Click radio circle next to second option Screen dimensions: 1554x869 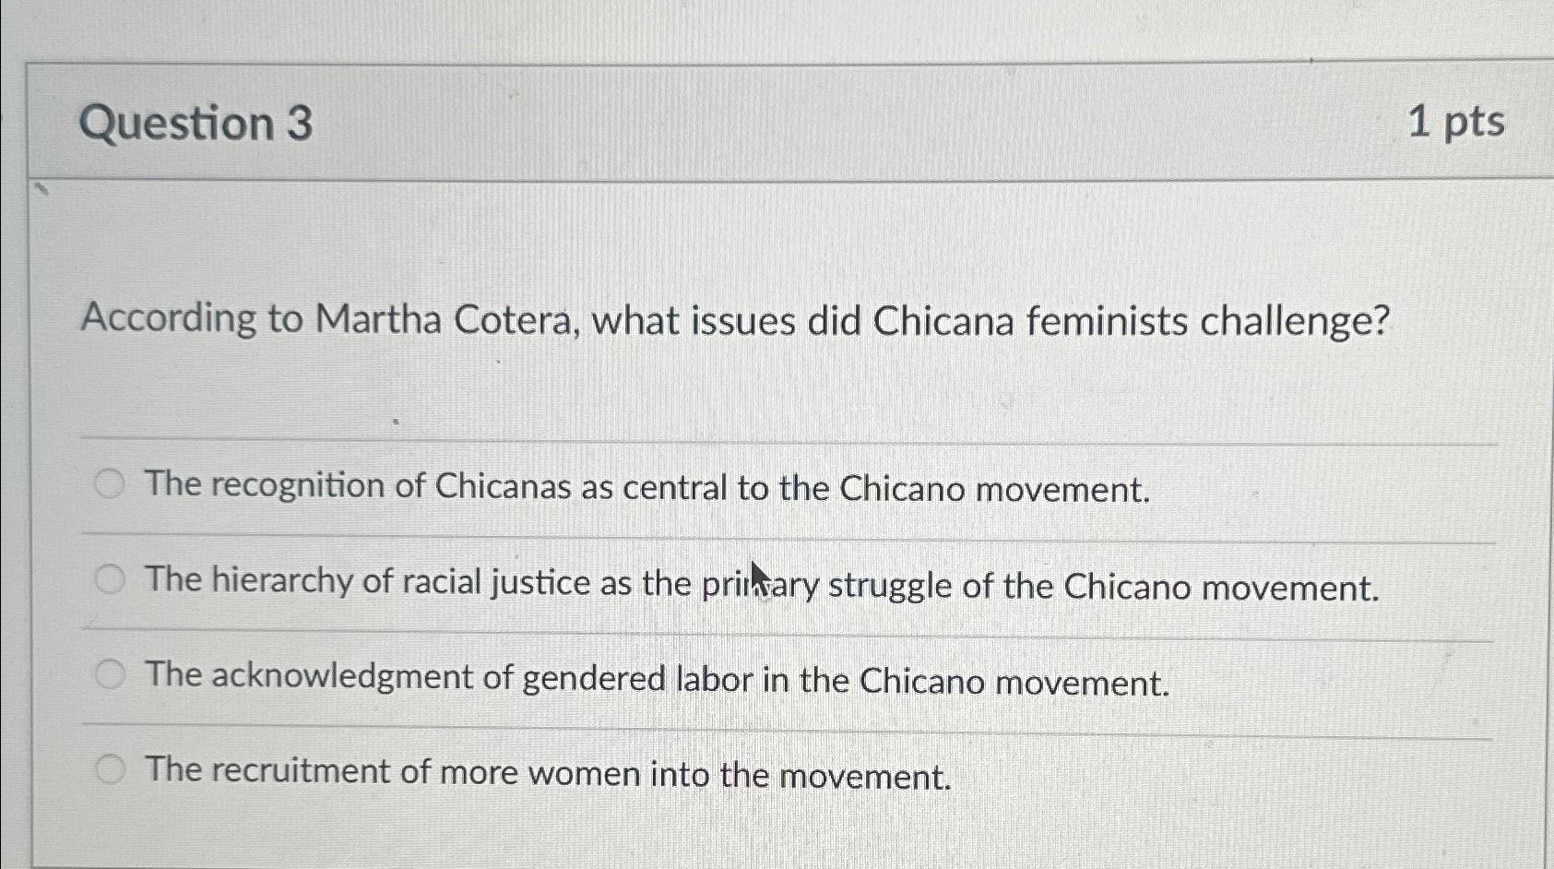click(112, 577)
